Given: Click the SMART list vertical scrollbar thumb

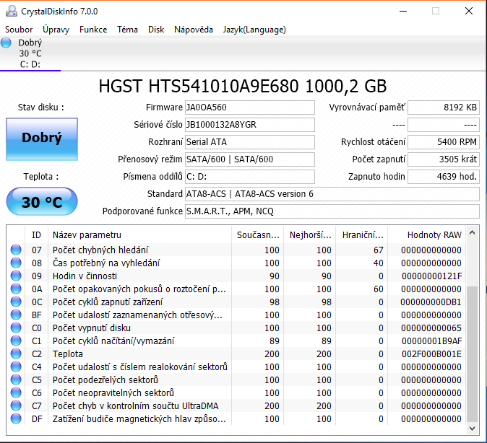Looking at the screenshot, I should 472,354.
